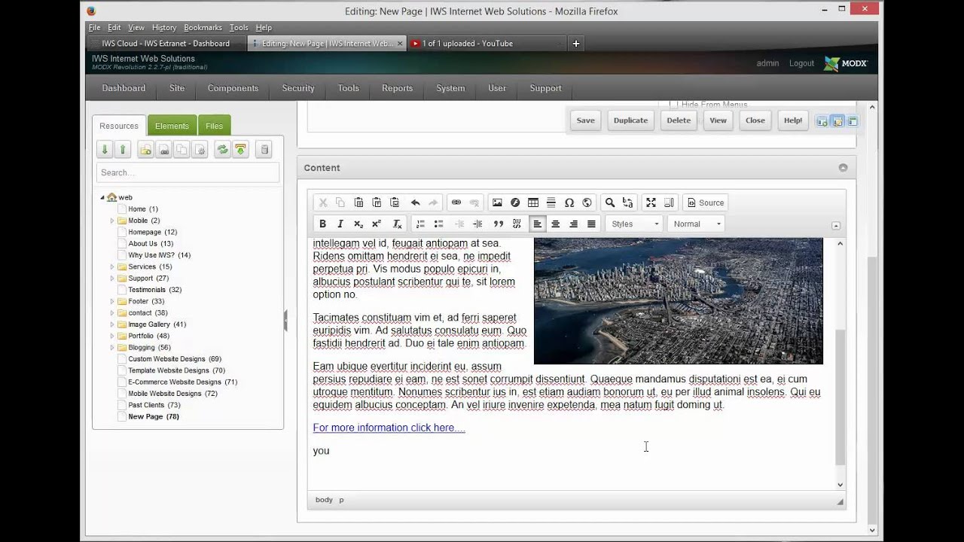
Task: Switch editor to Source view
Action: (706, 202)
